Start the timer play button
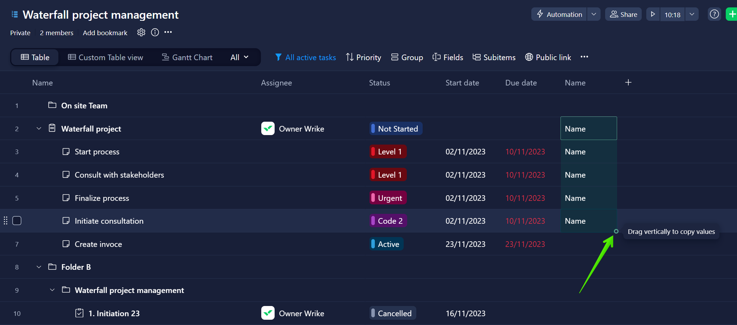The image size is (737, 325). [x=653, y=14]
